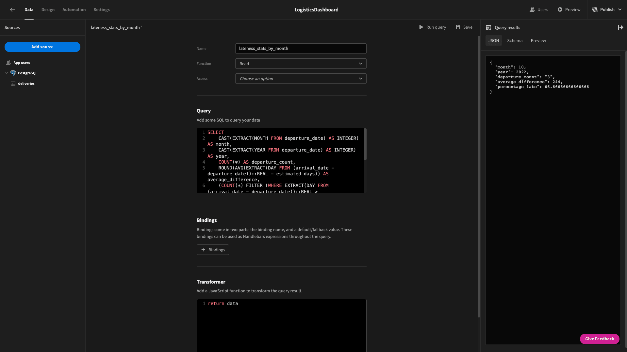Viewport: 627px width, 352px height.
Task: Click the Sources panel heading
Action: pos(12,28)
